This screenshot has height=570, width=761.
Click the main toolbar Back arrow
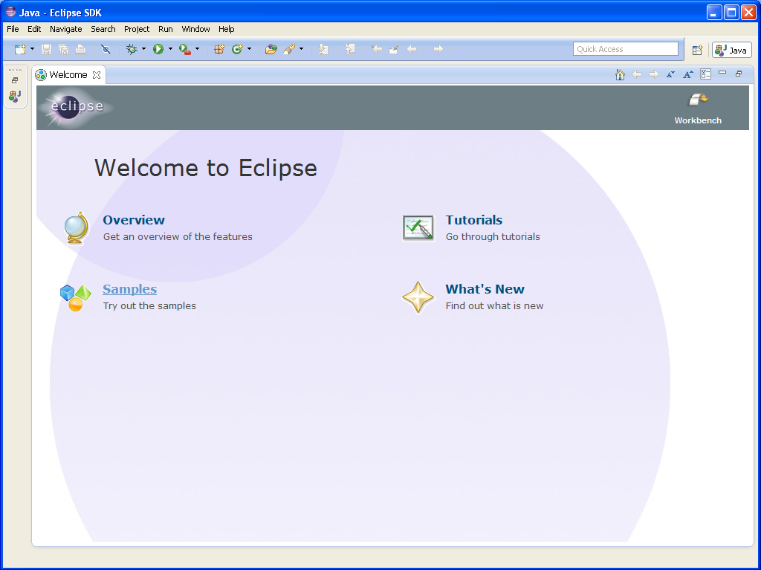[412, 49]
